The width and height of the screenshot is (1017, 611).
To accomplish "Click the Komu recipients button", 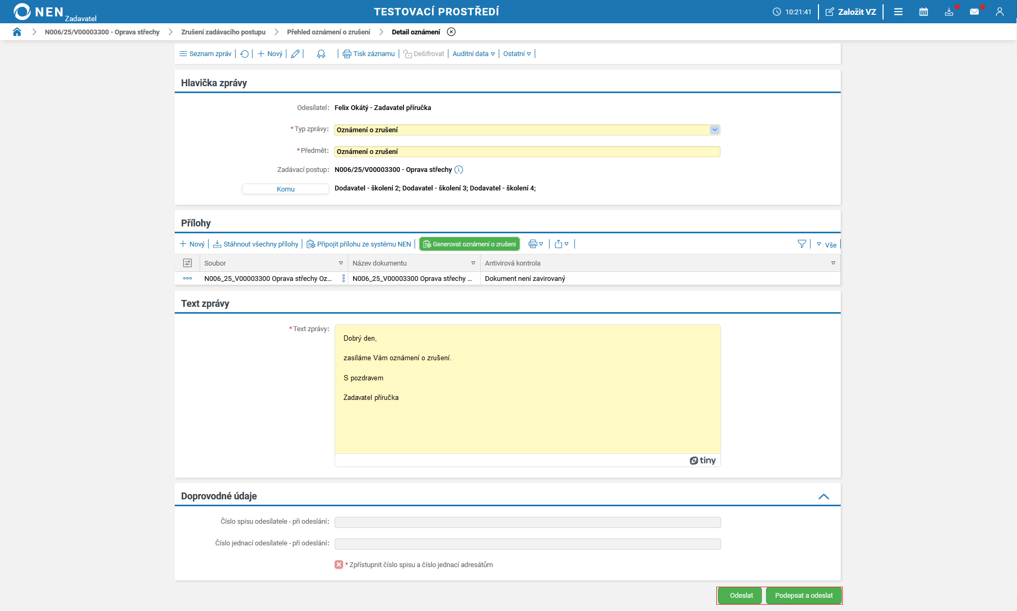I will tap(285, 189).
